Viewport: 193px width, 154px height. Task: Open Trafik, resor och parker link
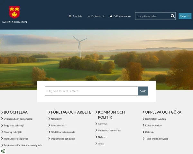16,139
